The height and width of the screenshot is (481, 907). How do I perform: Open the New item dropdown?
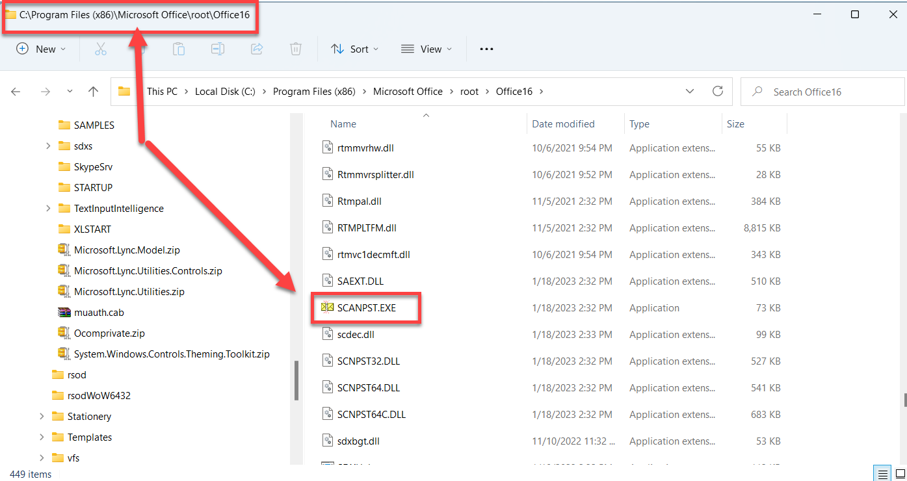41,49
